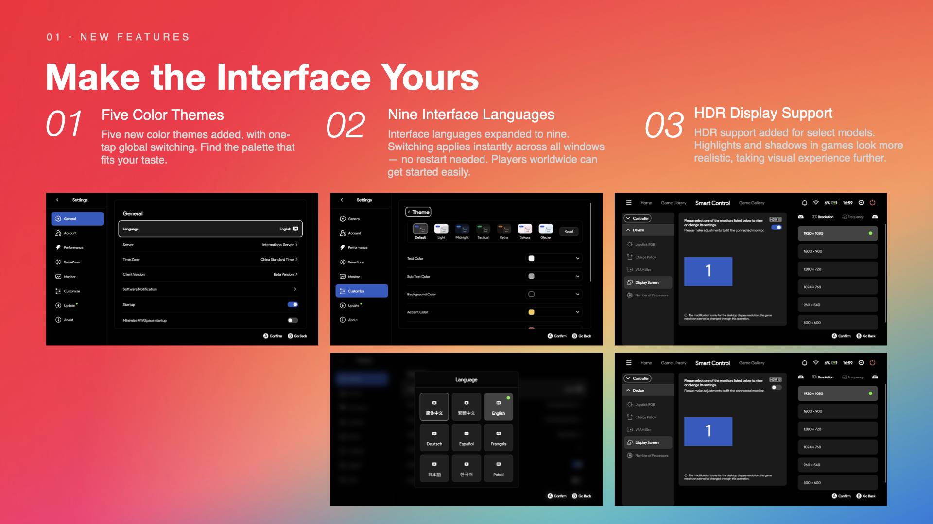Open Performance in Theme settings screen sidebar

(353, 248)
